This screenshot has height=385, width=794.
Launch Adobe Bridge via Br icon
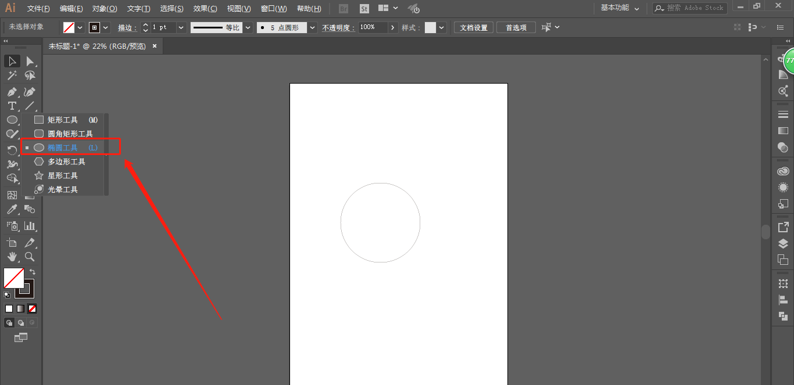(x=344, y=9)
